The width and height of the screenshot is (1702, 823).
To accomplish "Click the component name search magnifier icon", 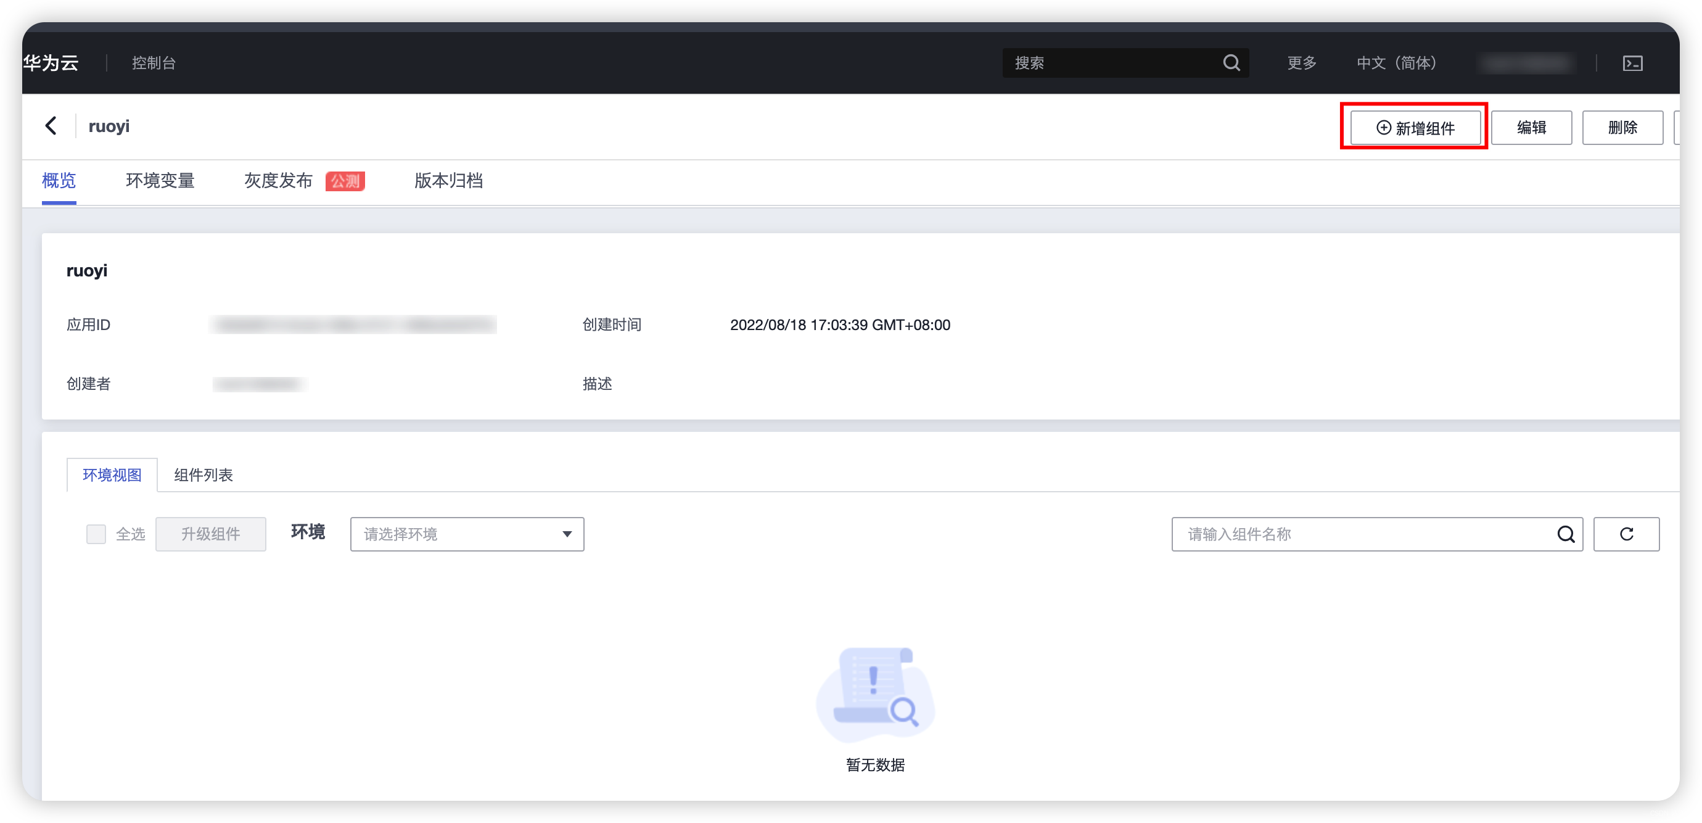I will point(1565,534).
